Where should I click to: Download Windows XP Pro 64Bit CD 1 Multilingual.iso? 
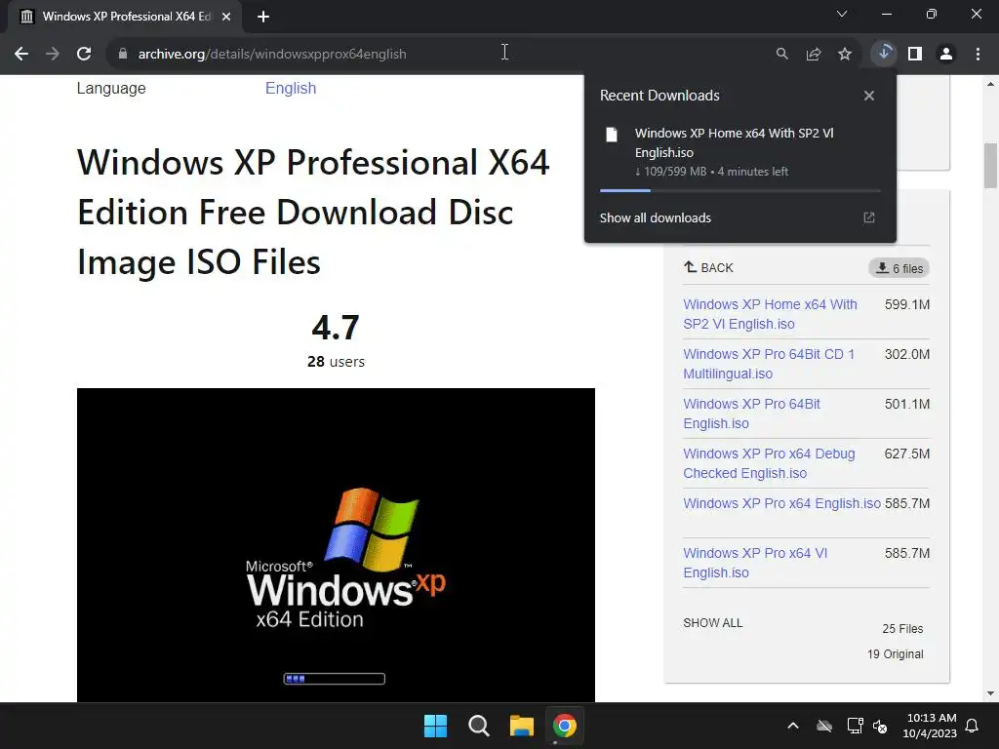(x=769, y=364)
